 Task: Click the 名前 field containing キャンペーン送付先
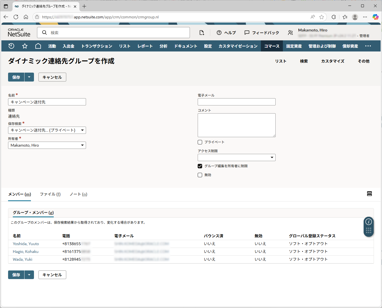tap(47, 102)
